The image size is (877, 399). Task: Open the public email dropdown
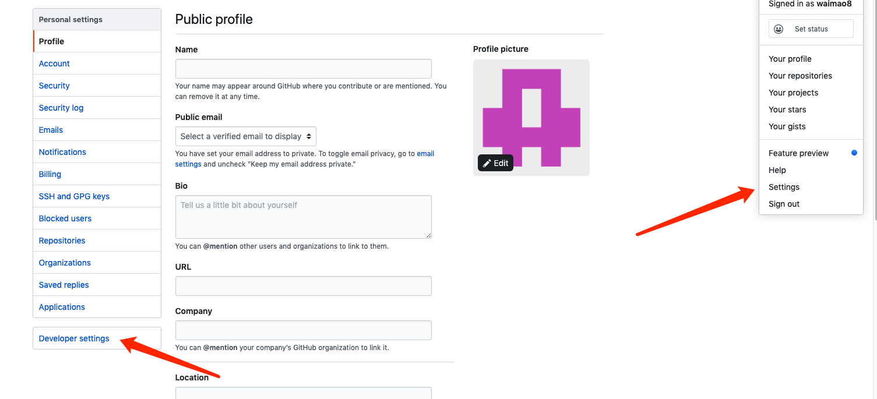pos(246,136)
